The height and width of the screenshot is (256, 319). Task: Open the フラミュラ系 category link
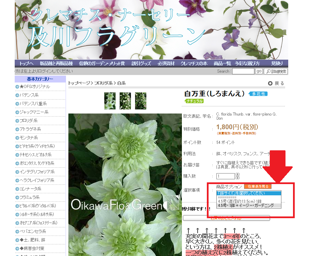(x=29, y=197)
